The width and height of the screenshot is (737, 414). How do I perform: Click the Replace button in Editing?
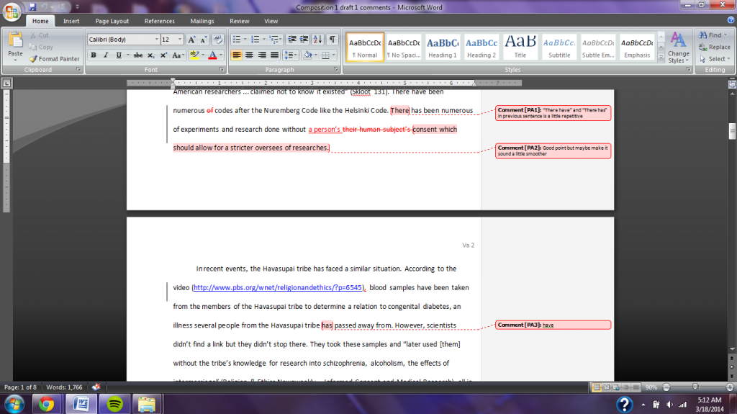714,47
